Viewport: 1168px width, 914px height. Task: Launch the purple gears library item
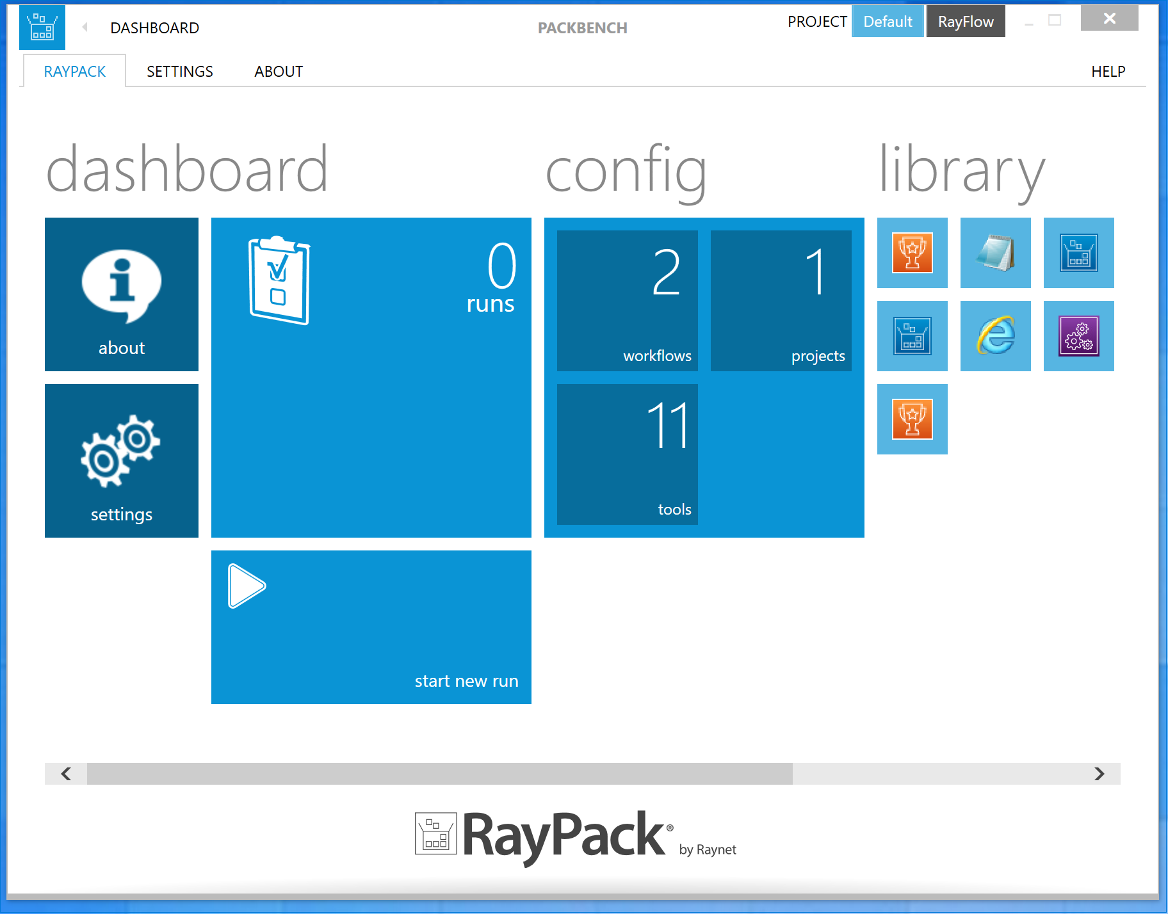click(x=1079, y=336)
